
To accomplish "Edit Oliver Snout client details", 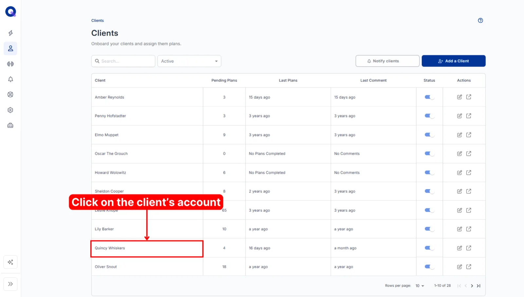I will pyautogui.click(x=459, y=267).
